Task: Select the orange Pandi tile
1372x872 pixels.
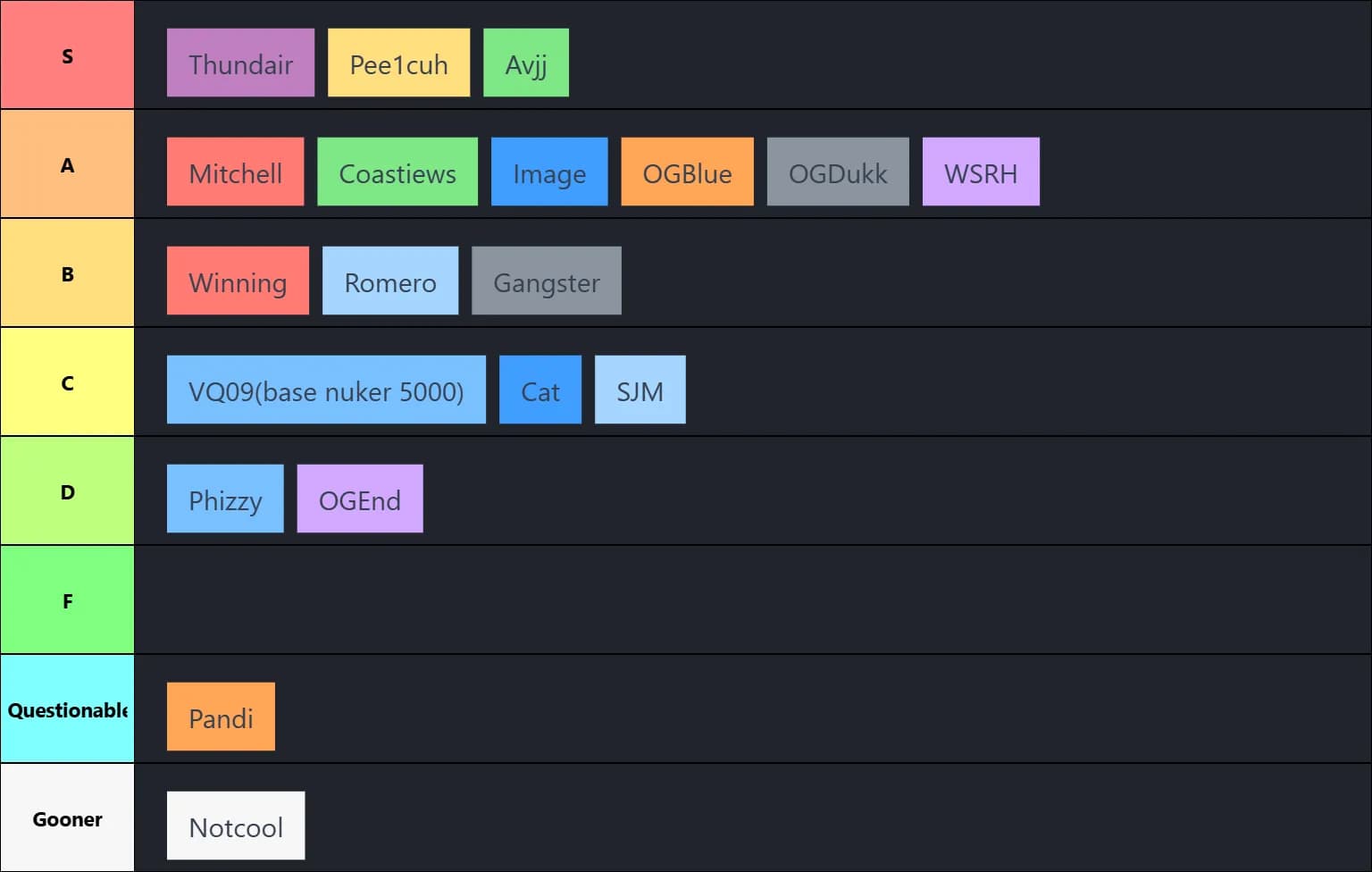Action: coord(221,717)
